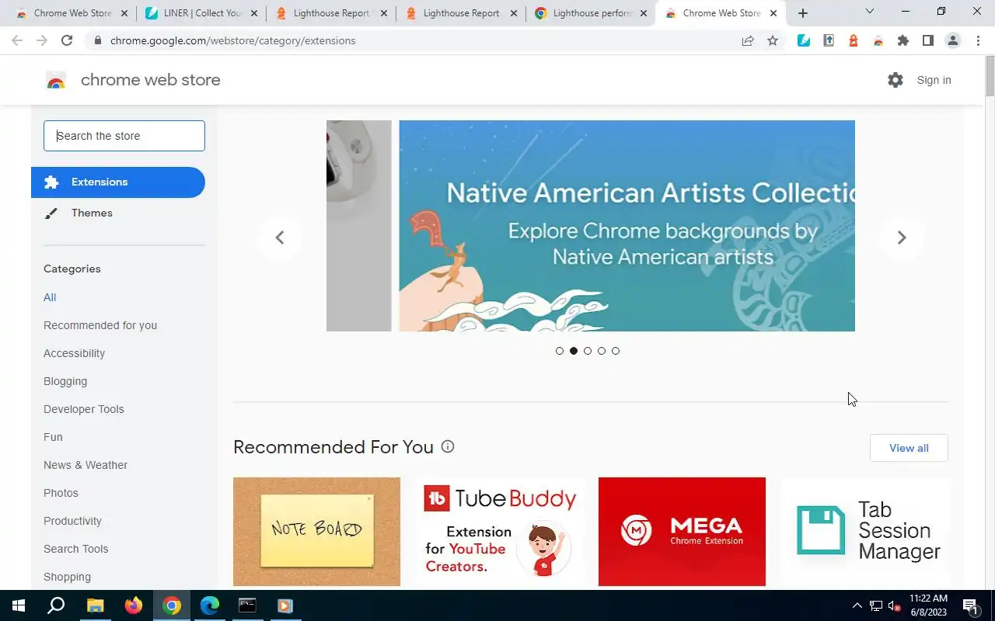Share this page from address bar
The image size is (995, 621).
click(x=748, y=40)
